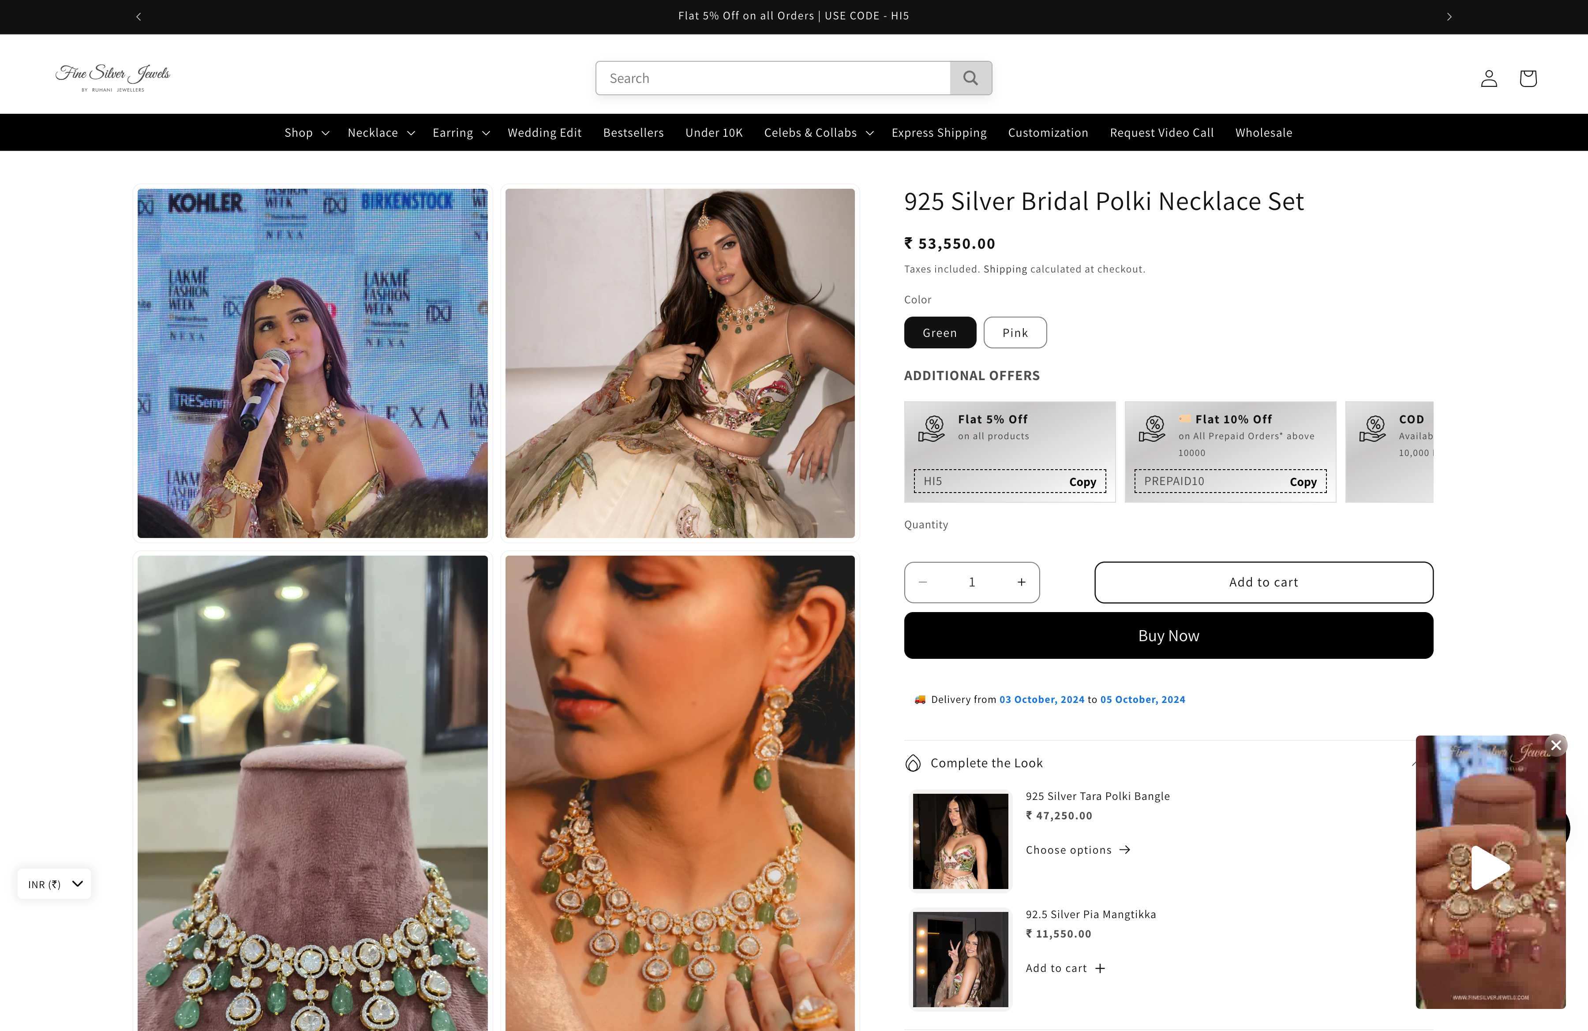Screen dimensions: 1588x1031
Task: Select the Pink color option
Action: tap(1015, 332)
